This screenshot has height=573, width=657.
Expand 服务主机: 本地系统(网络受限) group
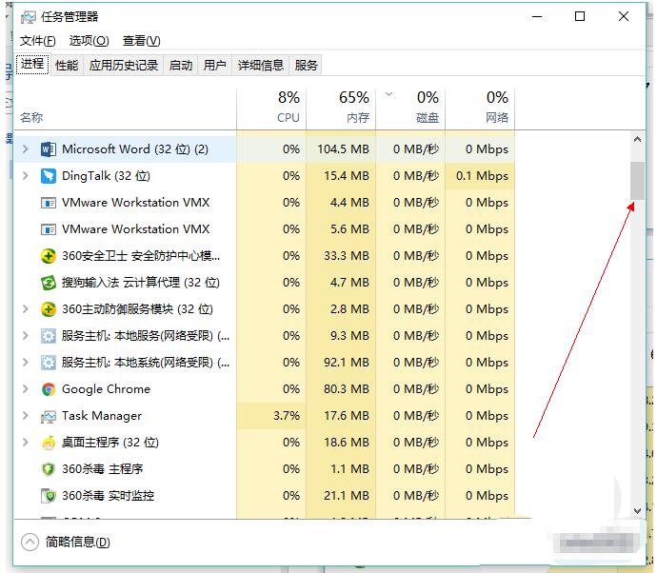click(25, 363)
